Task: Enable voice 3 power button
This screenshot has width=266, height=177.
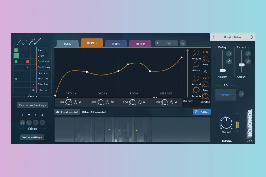Action: (x=35, y=122)
